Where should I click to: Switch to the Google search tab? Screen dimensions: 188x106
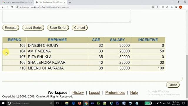(18, 2)
